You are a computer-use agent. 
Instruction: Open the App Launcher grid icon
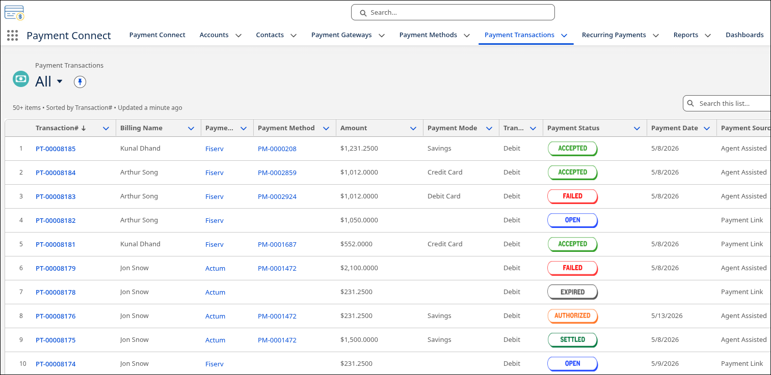coord(13,35)
